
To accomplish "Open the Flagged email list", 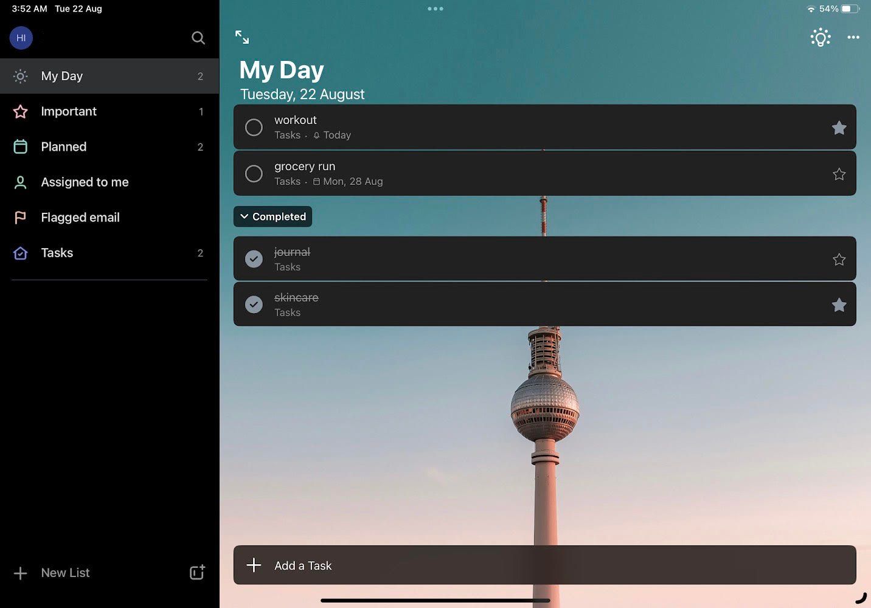I will [80, 217].
